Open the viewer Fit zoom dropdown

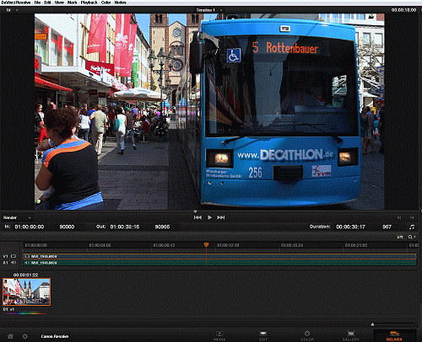tap(12, 10)
